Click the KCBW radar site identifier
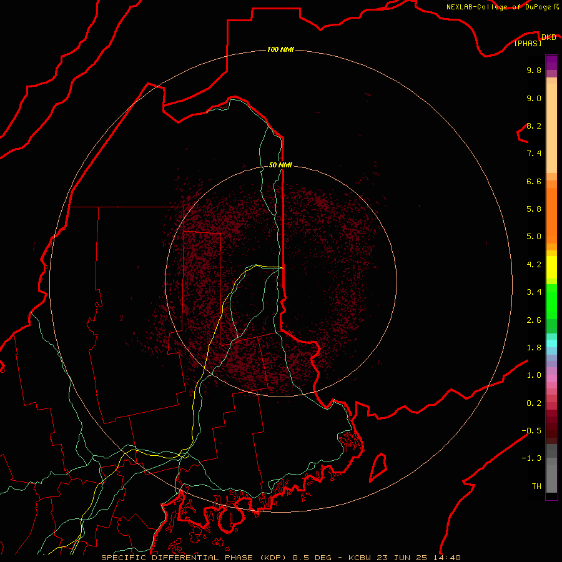The image size is (562, 562). click(360, 558)
